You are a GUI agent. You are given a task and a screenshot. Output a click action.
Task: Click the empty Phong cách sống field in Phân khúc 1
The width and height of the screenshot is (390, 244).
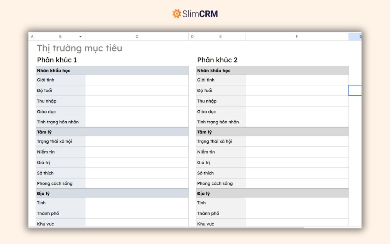[137, 183]
